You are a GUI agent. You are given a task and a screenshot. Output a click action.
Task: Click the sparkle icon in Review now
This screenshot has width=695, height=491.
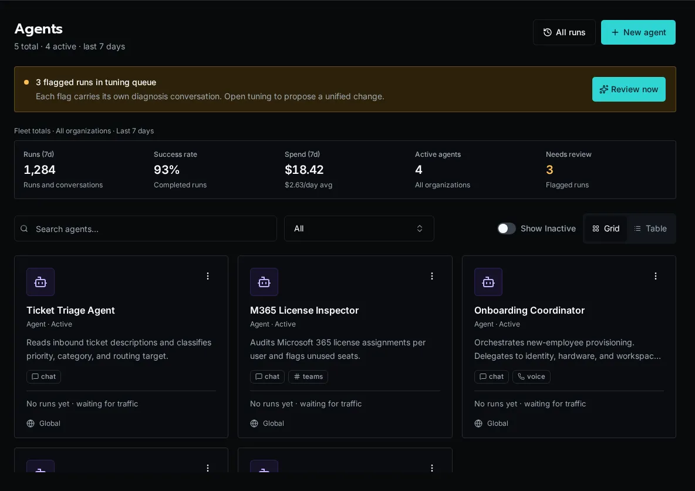click(x=603, y=90)
